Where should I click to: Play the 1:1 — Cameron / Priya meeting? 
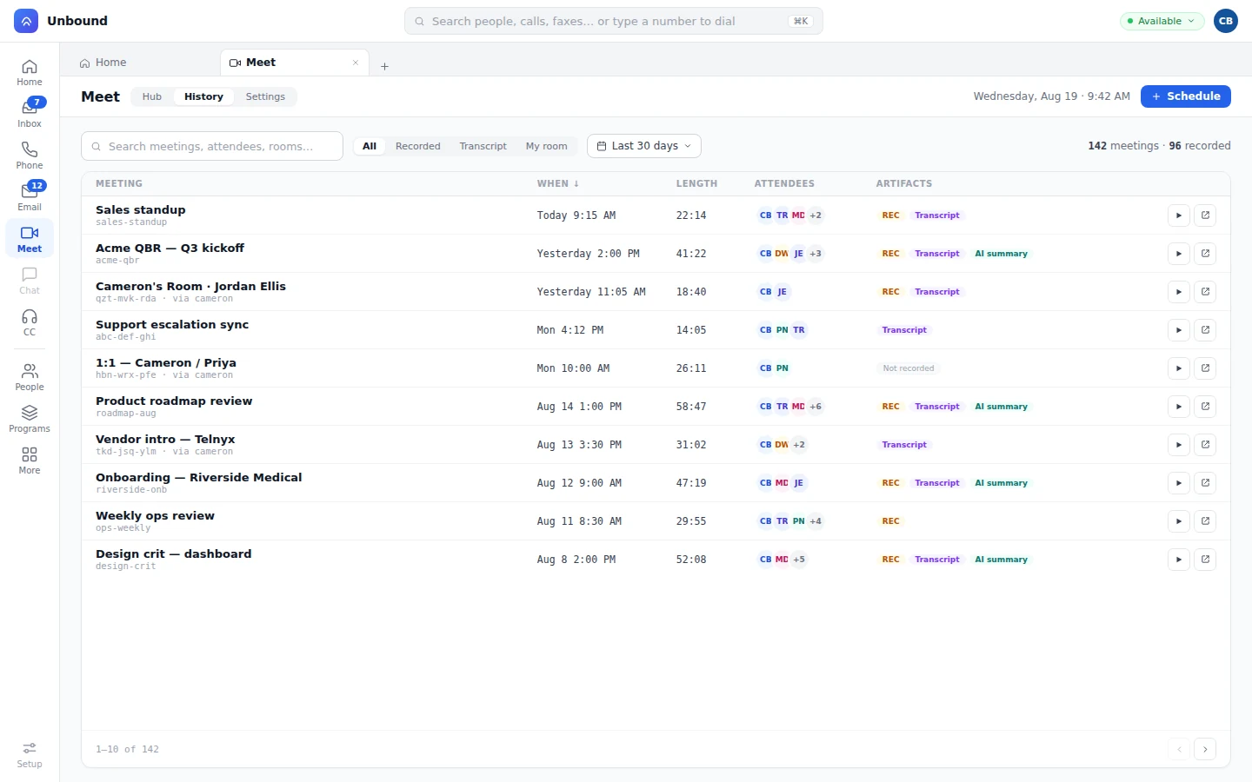tap(1178, 368)
